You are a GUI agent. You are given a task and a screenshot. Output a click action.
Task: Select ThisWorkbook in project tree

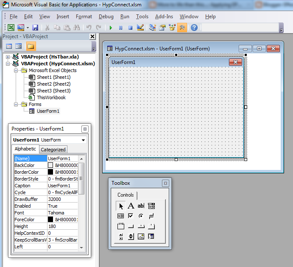click(x=51, y=97)
